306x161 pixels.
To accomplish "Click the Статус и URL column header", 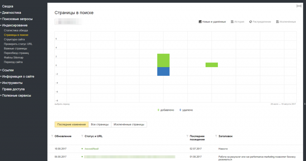I will [x=94, y=136].
